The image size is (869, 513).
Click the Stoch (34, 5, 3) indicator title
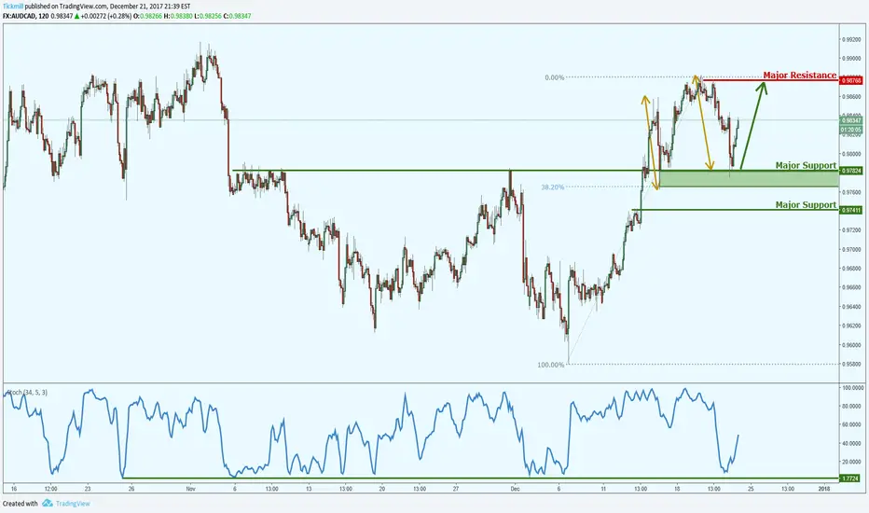tap(27, 392)
